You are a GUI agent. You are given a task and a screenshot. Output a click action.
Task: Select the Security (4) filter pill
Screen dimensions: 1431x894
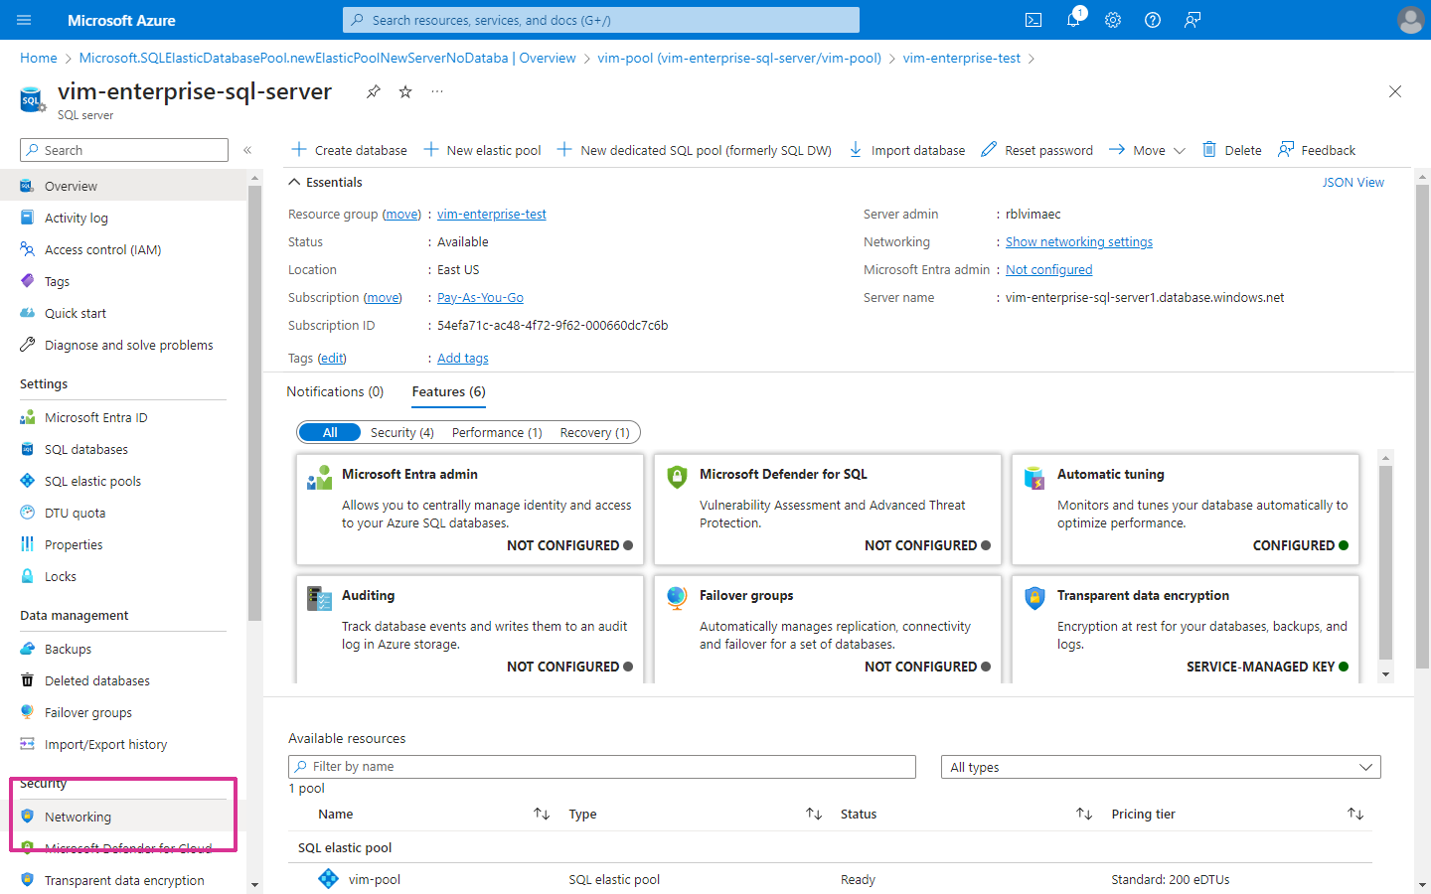401,432
